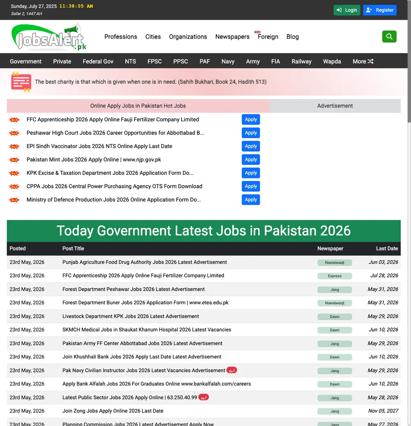Open the Foreign jobs menu
411x426 pixels.
click(x=268, y=37)
